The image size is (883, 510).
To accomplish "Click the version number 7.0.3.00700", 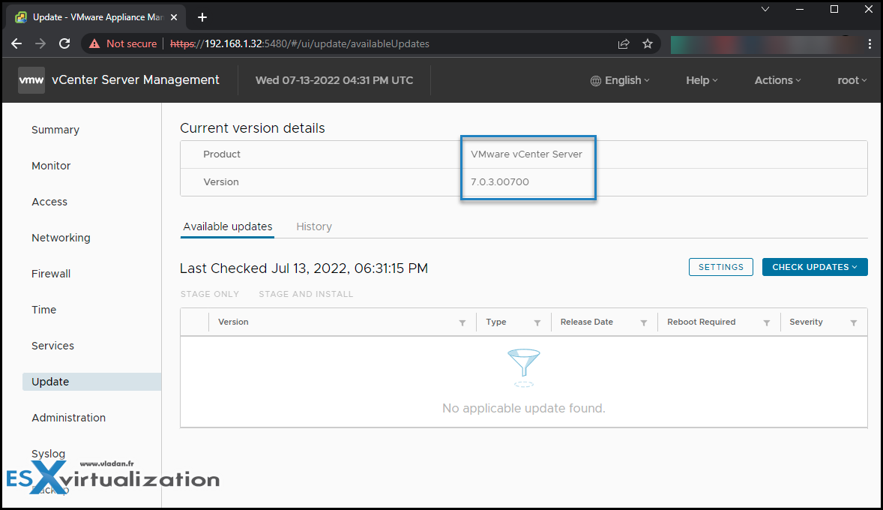I will pyautogui.click(x=500, y=182).
